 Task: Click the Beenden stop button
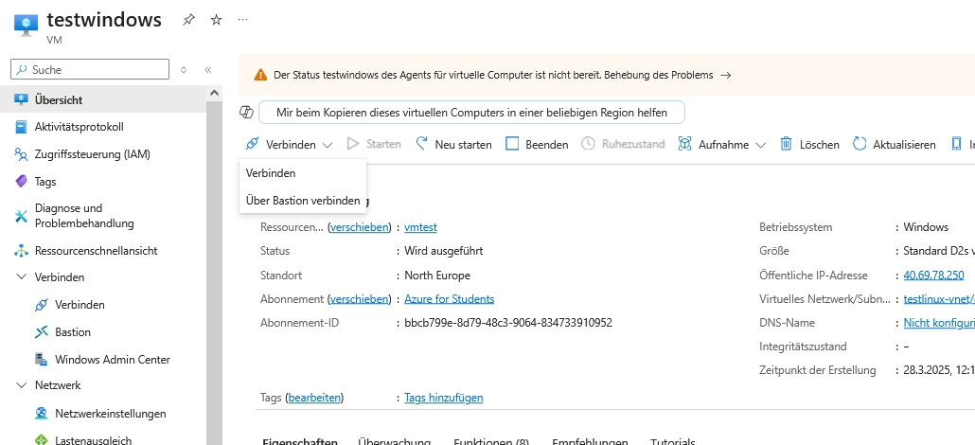(x=537, y=145)
